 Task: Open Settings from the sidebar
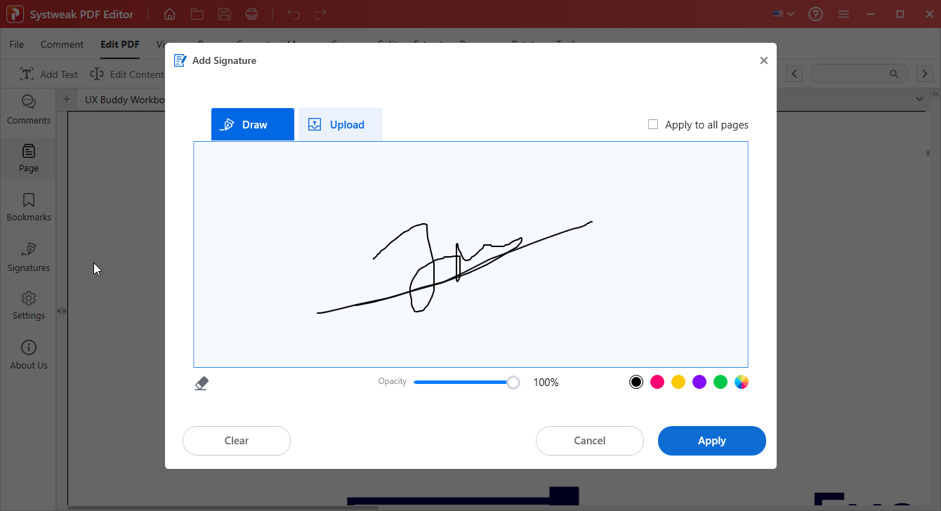click(x=28, y=305)
